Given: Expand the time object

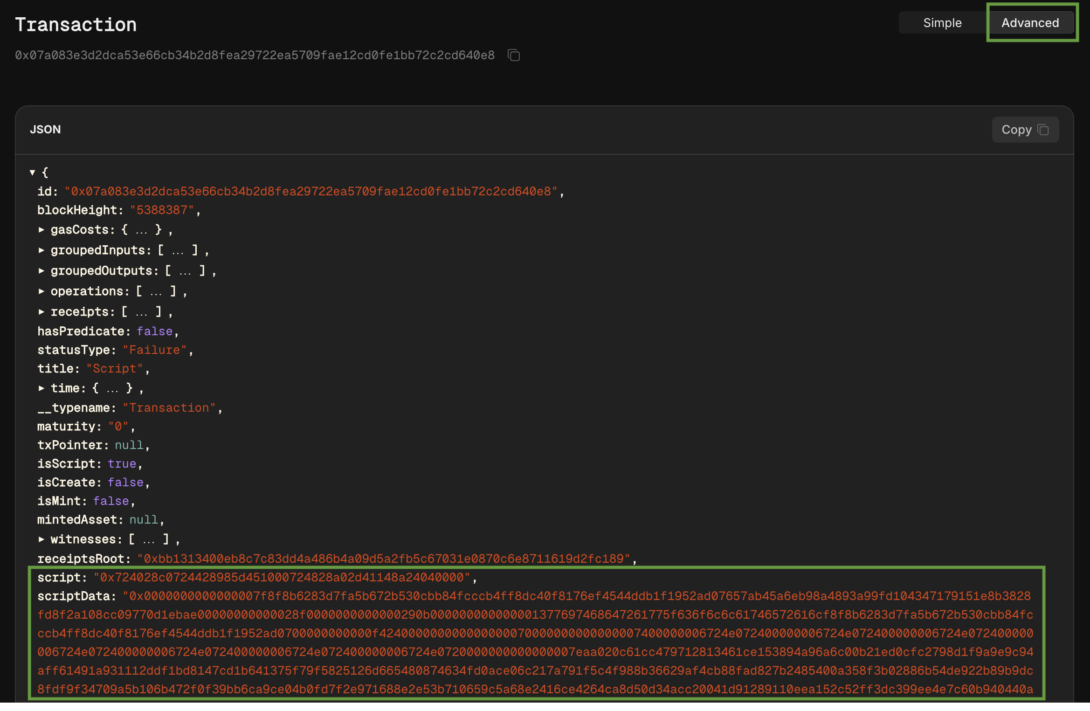Looking at the screenshot, I should [x=41, y=388].
